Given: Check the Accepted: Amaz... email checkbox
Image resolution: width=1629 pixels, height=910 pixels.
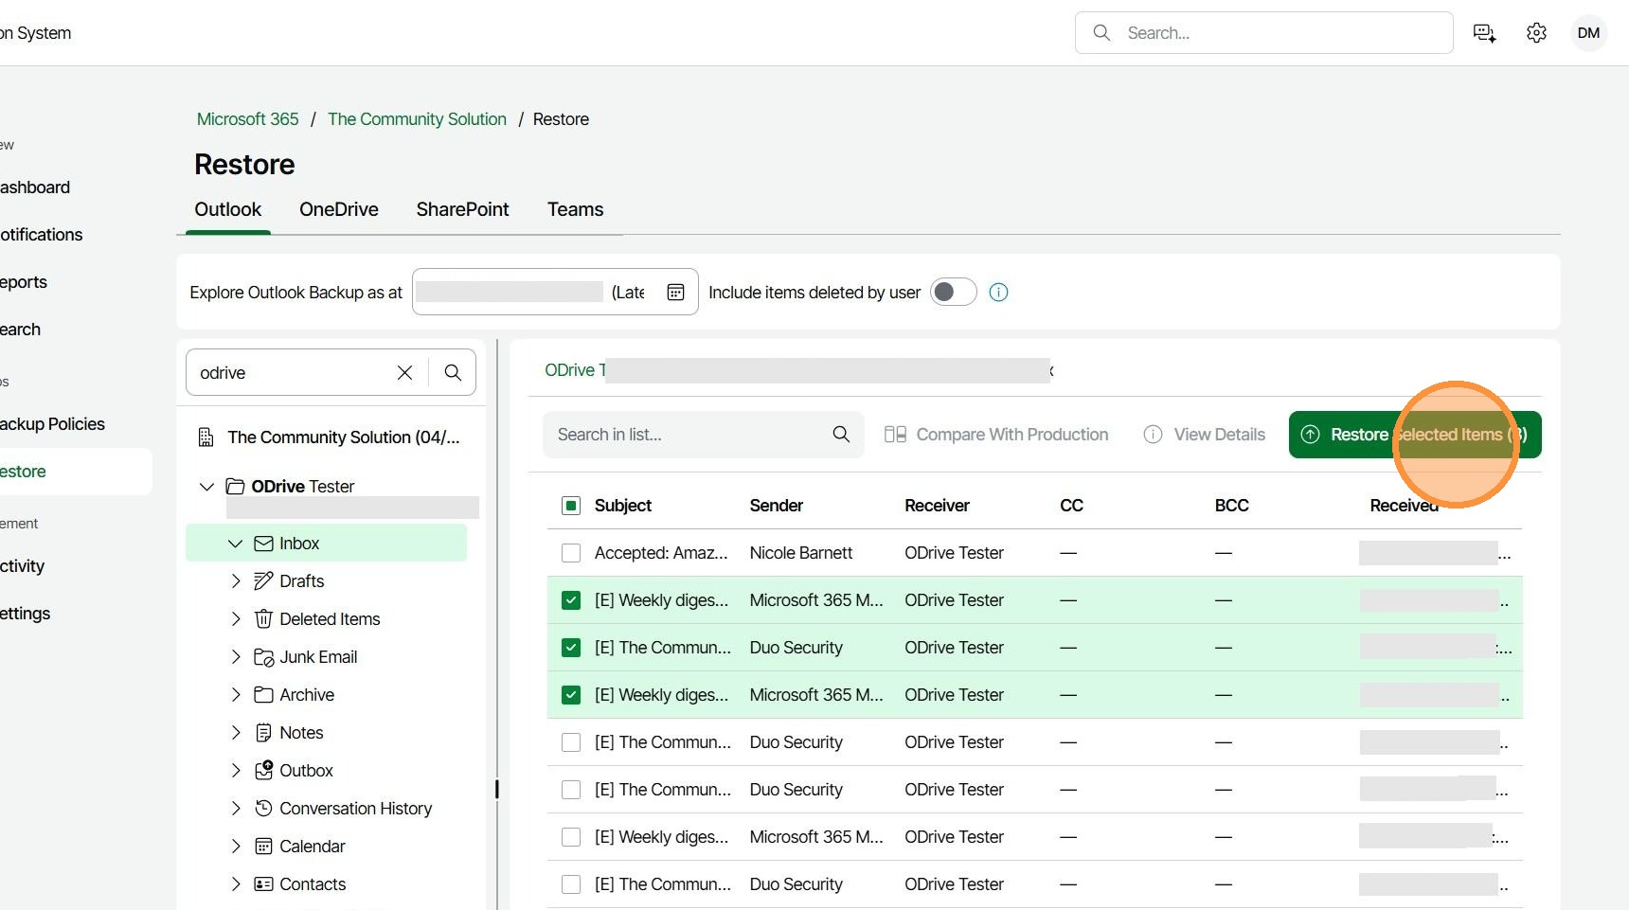Looking at the screenshot, I should click(571, 553).
